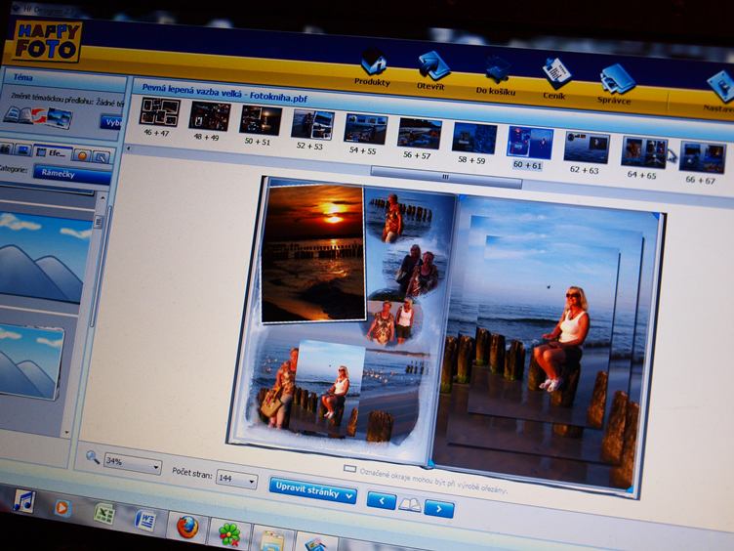734x551 pixels.
Task: Select page thumbnail 64 + 65
Action: coord(643,152)
